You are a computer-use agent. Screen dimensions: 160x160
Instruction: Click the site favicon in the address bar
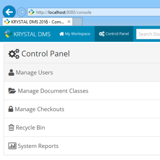(x=32, y=12)
